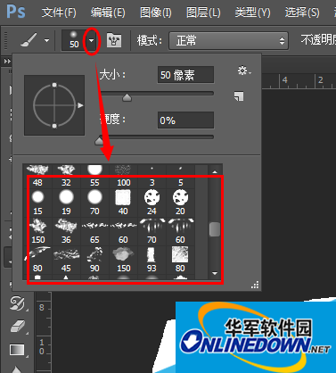Click the 硬度 hardness slider handle
The image size is (336, 373).
pyautogui.click(x=99, y=141)
